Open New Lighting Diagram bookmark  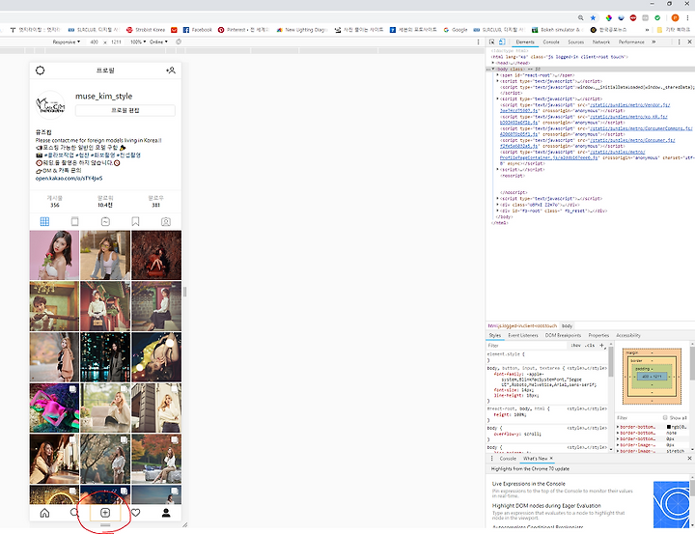(x=302, y=30)
